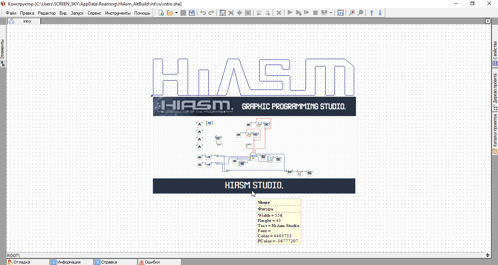Image resolution: width=498 pixels, height=265 pixels.
Task: Select the Graphic Programming Studio banner
Action: pos(254,106)
